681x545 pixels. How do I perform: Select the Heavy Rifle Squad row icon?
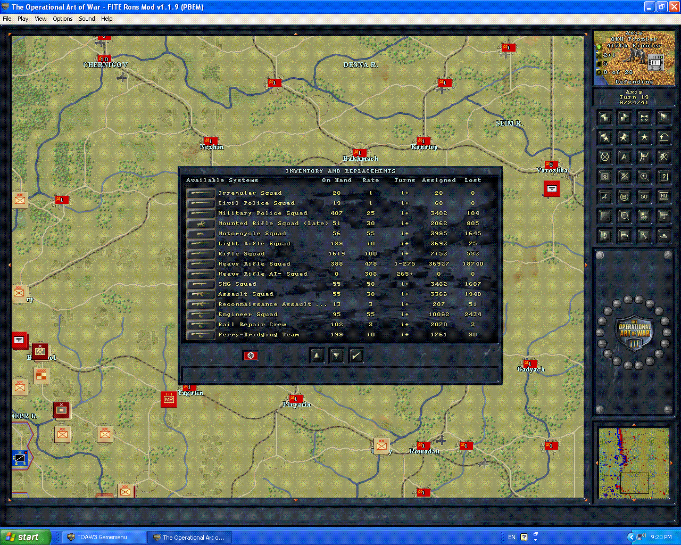click(x=201, y=264)
